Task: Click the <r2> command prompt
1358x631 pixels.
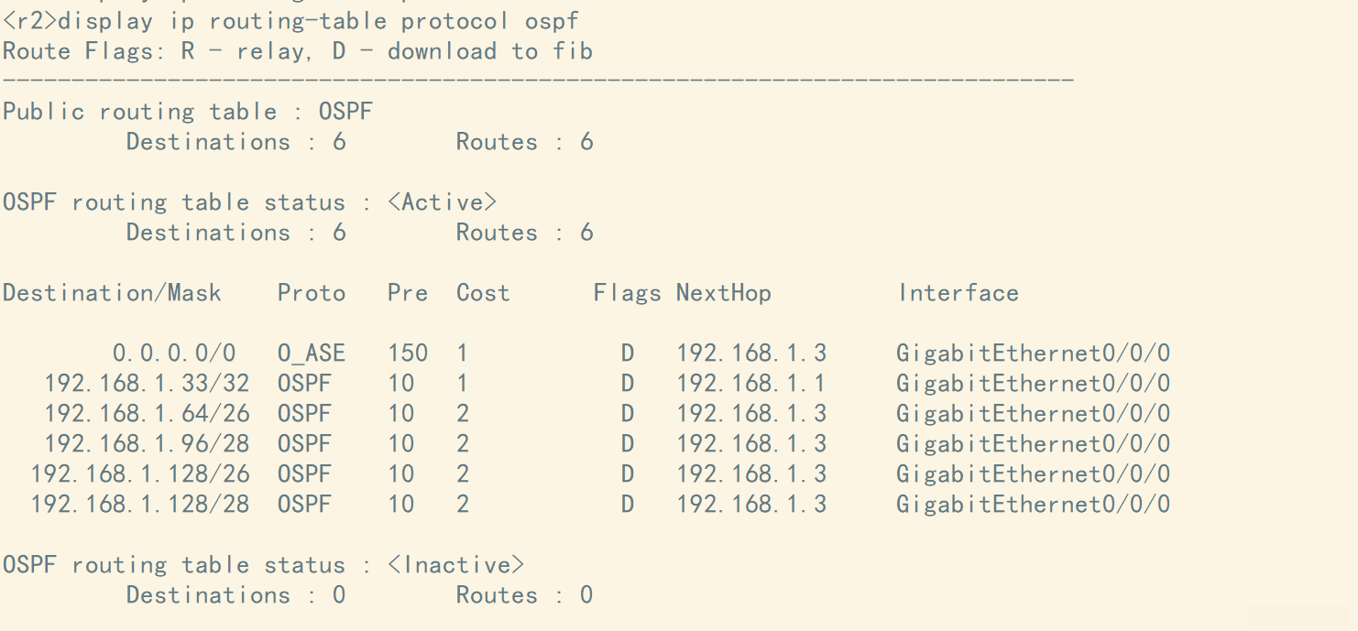Action: 29,20
